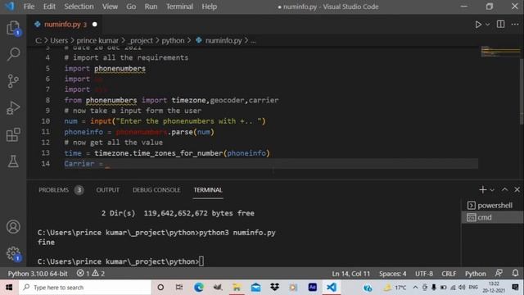This screenshot has width=524, height=295.
Task: Open the Windows Start button
Action: (x=9, y=288)
